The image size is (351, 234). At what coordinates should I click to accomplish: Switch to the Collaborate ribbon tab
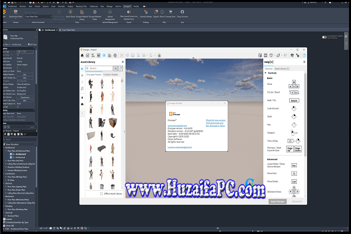click(94, 6)
